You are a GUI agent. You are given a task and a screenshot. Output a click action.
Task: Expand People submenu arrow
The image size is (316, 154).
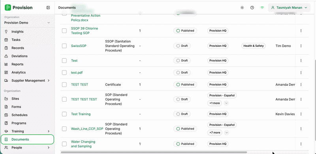tap(49, 148)
